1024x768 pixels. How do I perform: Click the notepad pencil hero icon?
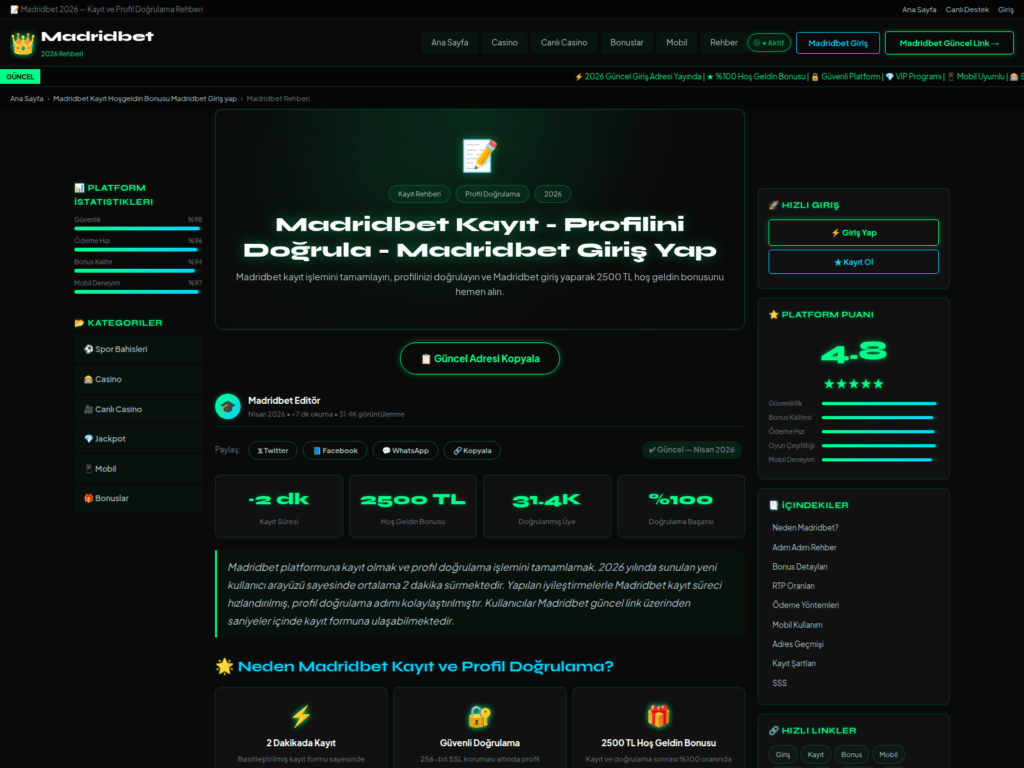[x=480, y=156]
